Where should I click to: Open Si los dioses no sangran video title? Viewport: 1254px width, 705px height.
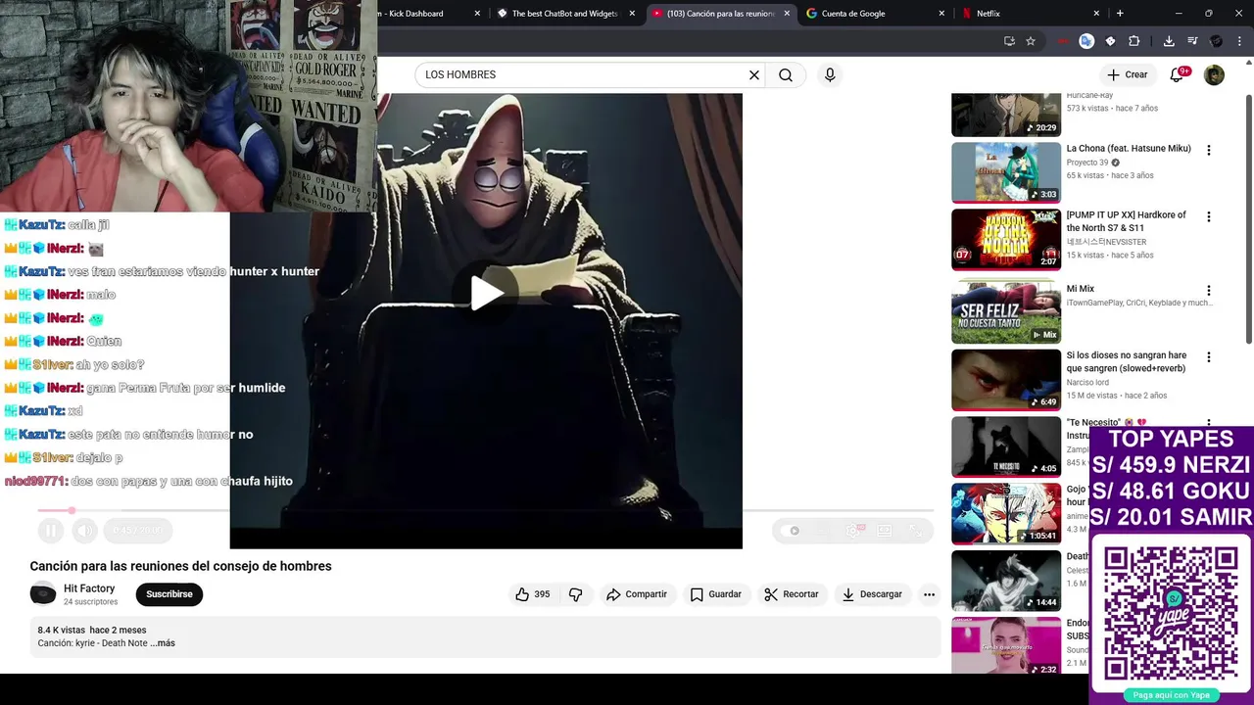(x=1127, y=362)
